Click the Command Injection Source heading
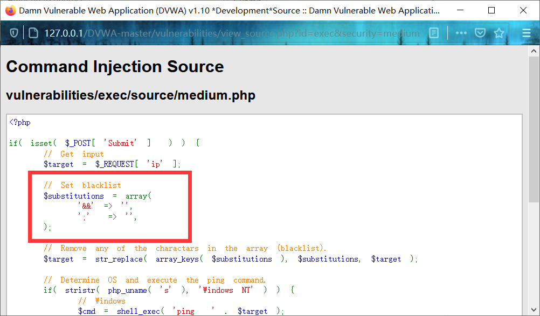 pyautogui.click(x=115, y=66)
